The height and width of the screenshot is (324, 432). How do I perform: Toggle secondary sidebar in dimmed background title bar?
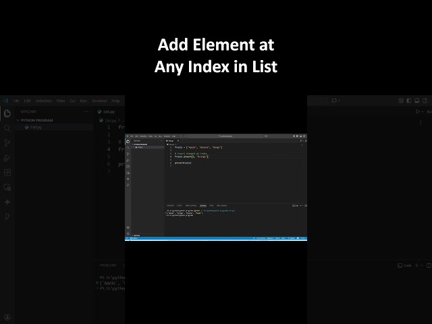click(425, 101)
